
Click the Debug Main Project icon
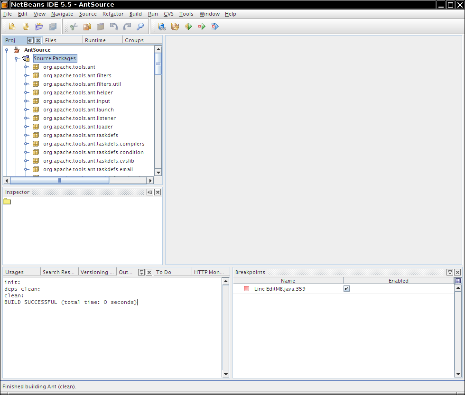[202, 27]
